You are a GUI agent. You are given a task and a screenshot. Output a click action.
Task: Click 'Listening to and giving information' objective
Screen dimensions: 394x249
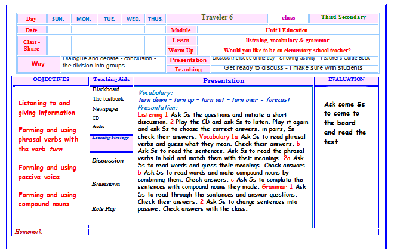click(47, 108)
